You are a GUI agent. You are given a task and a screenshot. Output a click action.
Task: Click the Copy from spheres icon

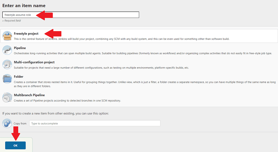7,123
